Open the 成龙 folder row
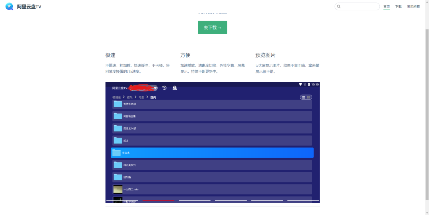Screen dimensions: 429x215 [x=212, y=141]
